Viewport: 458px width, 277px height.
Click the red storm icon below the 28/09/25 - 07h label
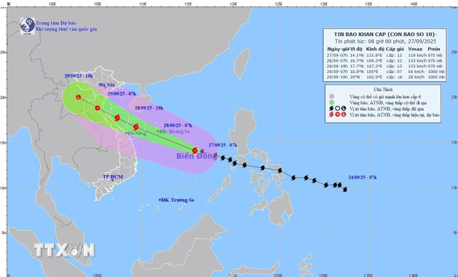[x=136, y=127]
